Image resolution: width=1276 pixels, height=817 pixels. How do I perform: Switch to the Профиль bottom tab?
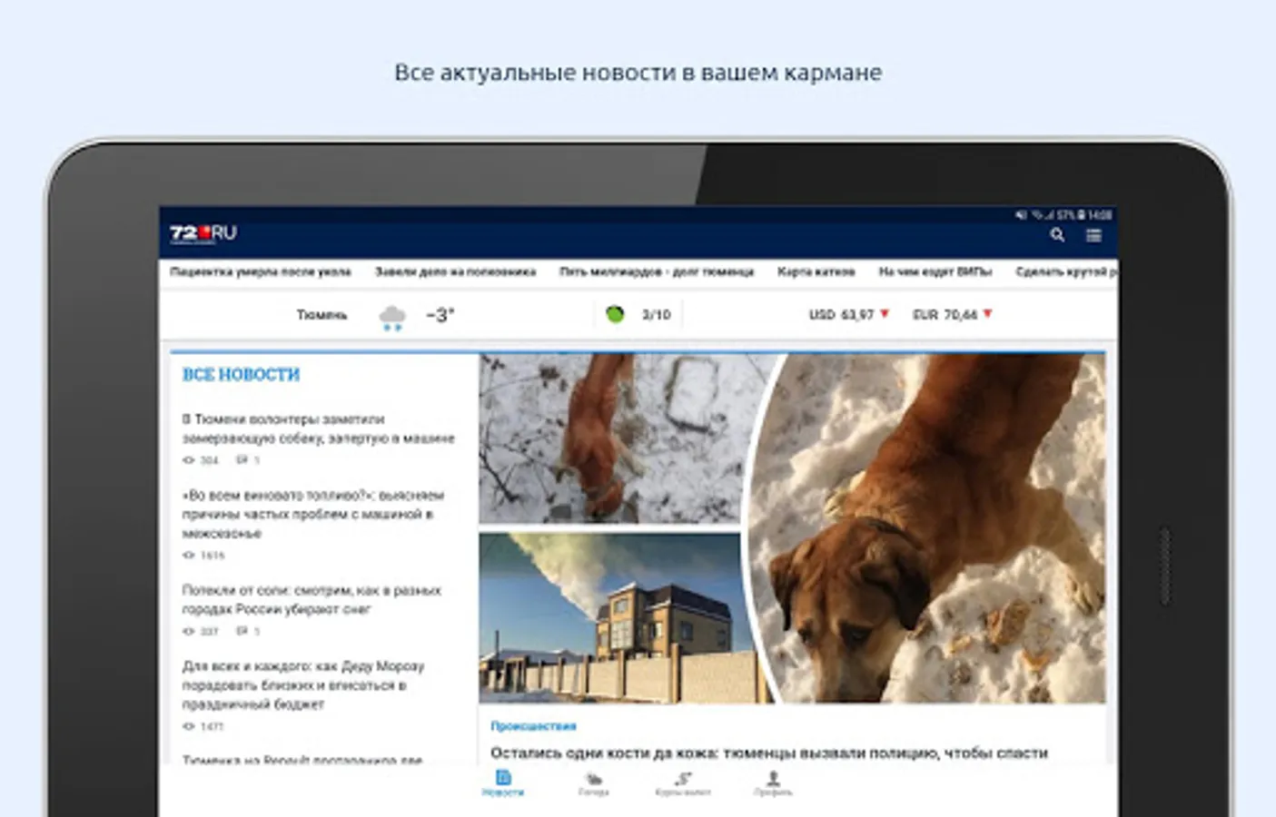coord(773,783)
